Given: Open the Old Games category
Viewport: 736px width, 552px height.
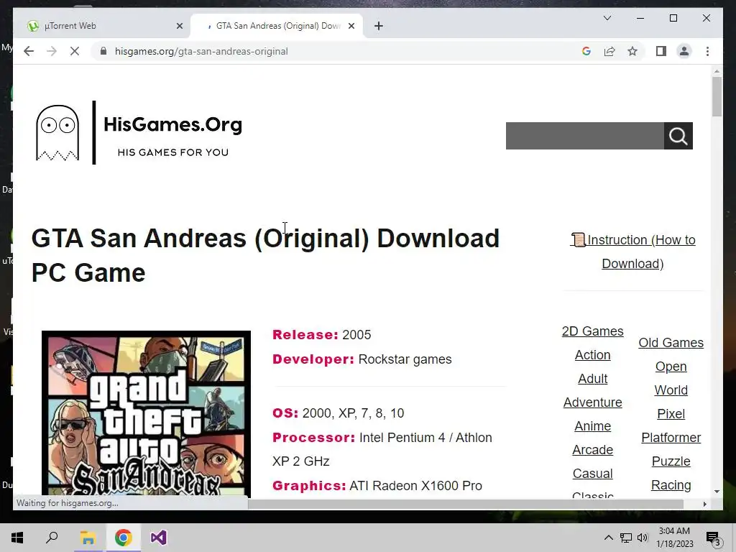Looking at the screenshot, I should click(671, 343).
